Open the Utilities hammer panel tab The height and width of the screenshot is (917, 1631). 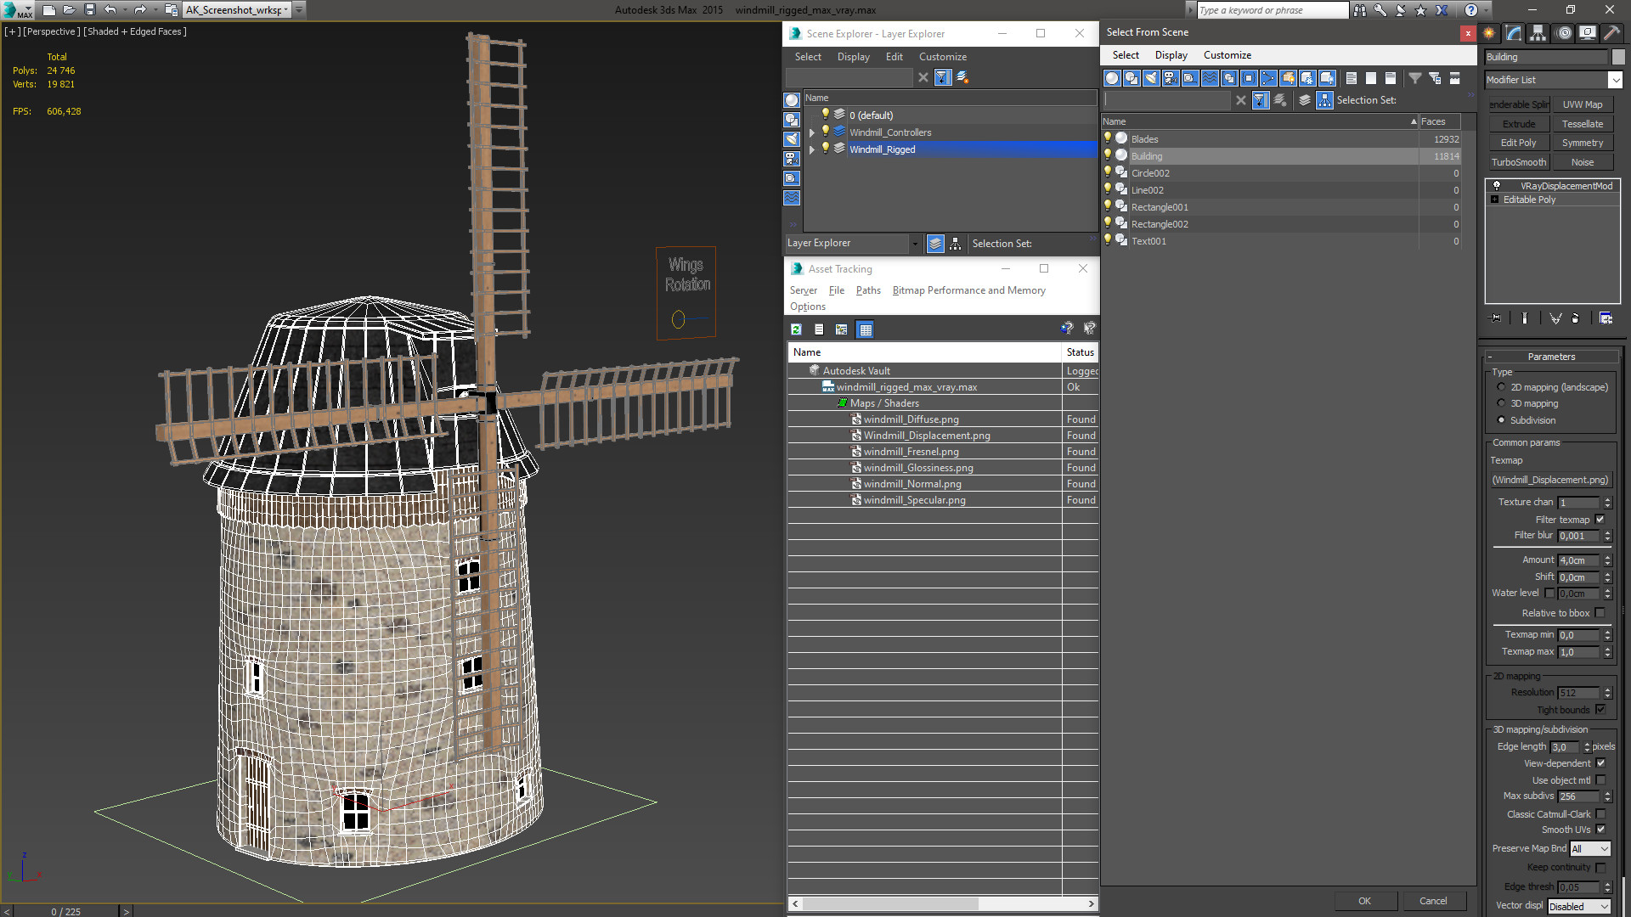pyautogui.click(x=1611, y=33)
